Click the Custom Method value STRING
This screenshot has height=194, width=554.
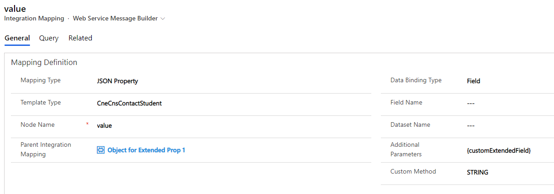pos(478,172)
